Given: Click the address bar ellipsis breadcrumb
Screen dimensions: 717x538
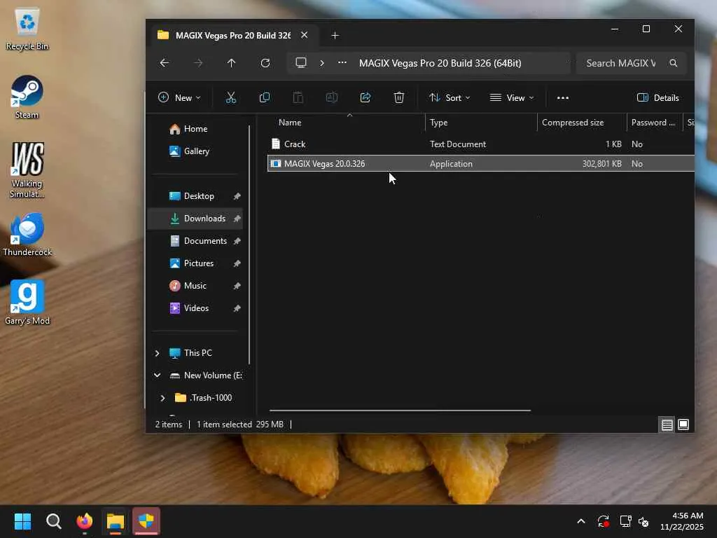Looking at the screenshot, I should coord(342,62).
